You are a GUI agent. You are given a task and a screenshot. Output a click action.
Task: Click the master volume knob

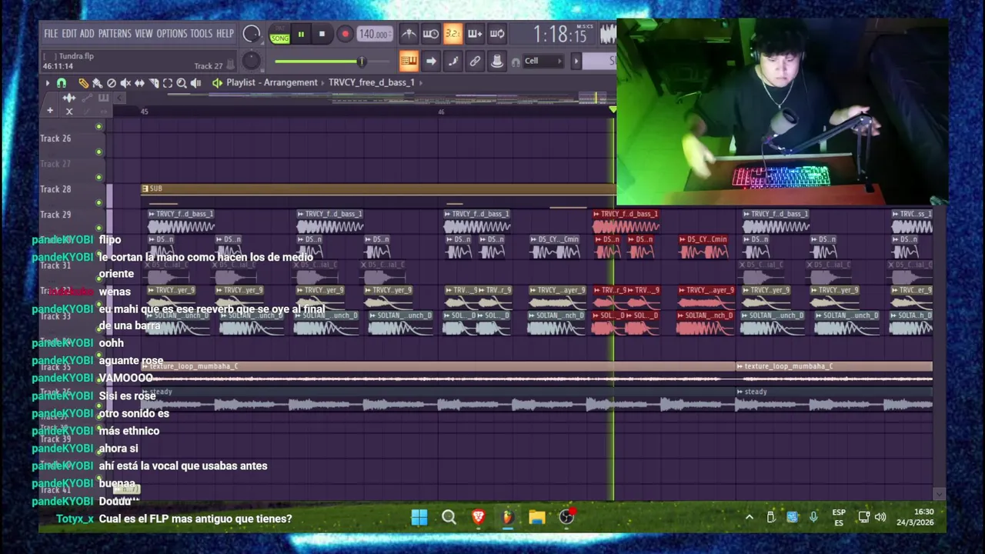click(252, 34)
